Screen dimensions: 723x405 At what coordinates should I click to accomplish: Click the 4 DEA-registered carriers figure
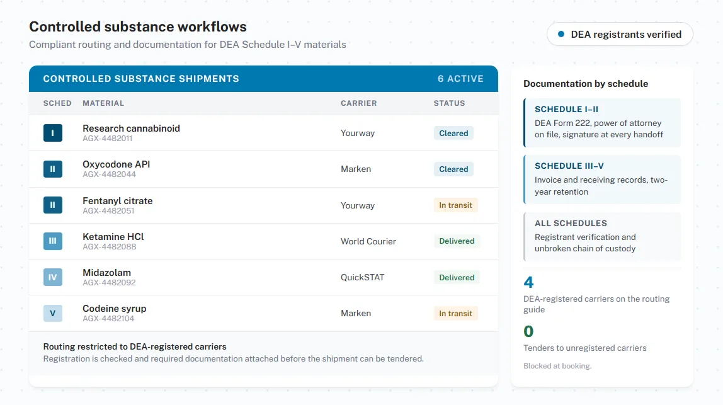coord(528,282)
